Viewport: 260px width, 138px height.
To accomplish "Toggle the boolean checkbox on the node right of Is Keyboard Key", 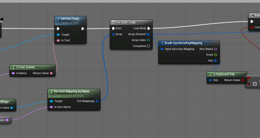I will [254, 84].
